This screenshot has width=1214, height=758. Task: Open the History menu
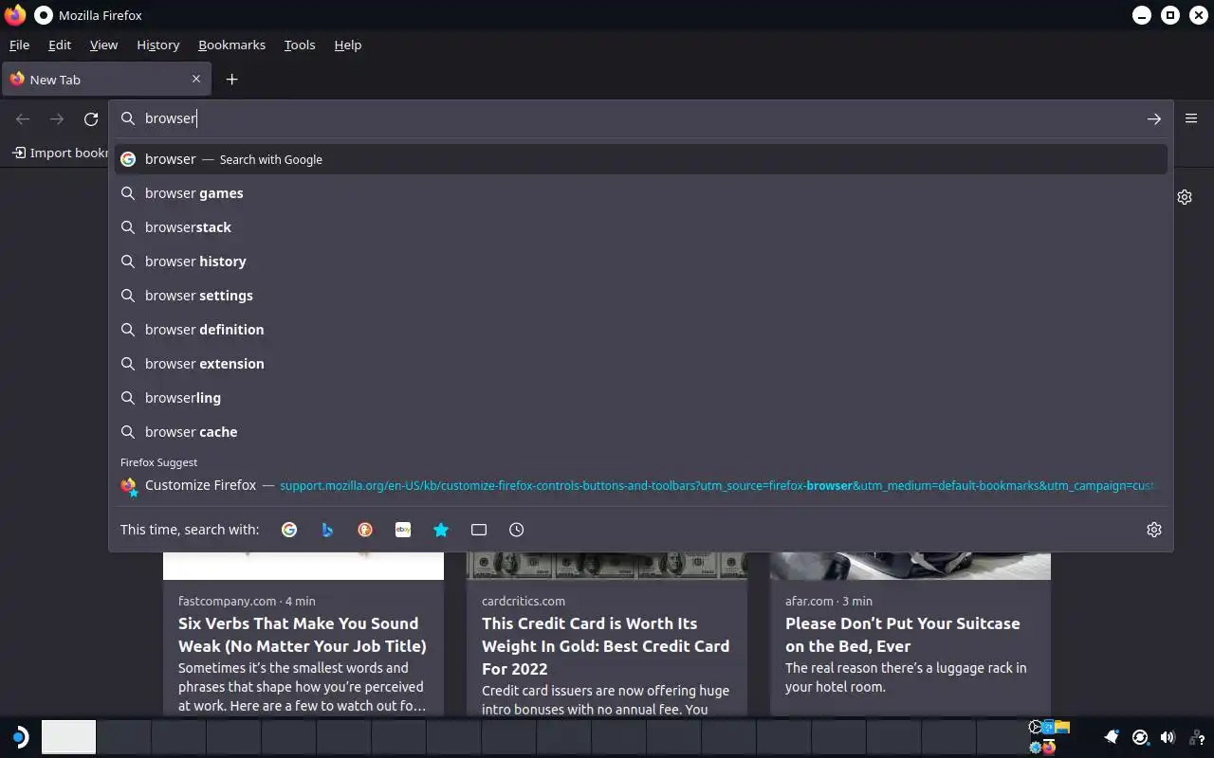click(157, 45)
